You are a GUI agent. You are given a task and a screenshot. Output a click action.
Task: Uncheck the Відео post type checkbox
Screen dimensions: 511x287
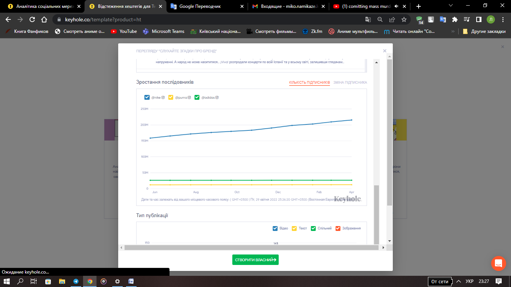(275, 228)
